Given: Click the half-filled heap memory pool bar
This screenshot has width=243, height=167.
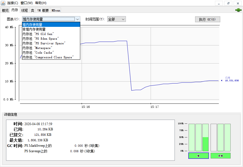Looking at the screenshot, I should point(205,137).
